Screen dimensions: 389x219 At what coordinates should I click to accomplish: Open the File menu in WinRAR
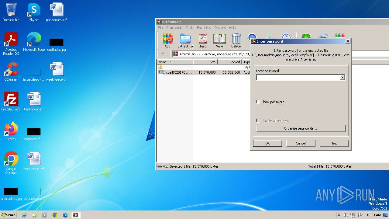click(160, 28)
